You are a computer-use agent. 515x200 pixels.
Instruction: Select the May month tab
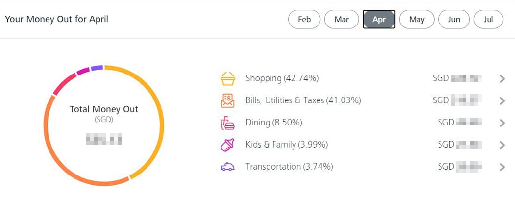coord(417,20)
